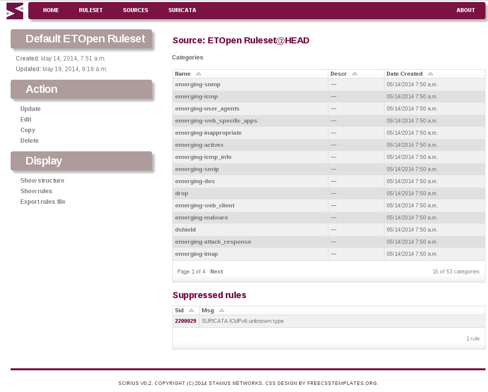
Task: Click the Msg column header
Action: click(208, 310)
